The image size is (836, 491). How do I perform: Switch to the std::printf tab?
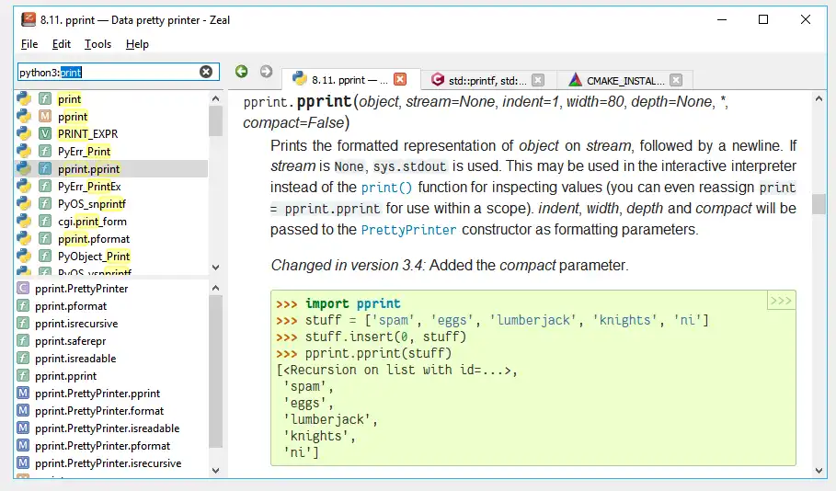coord(487,80)
